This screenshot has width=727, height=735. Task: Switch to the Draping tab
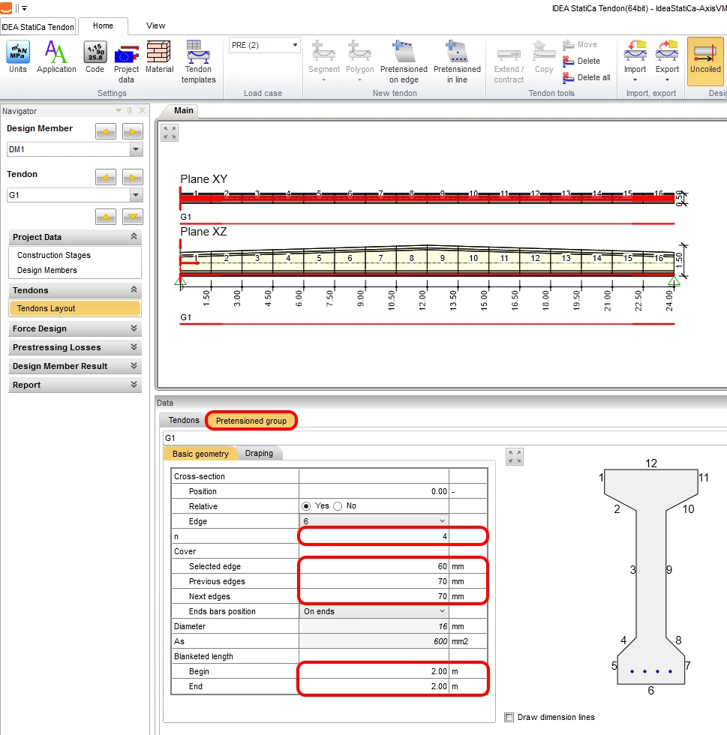(x=259, y=453)
